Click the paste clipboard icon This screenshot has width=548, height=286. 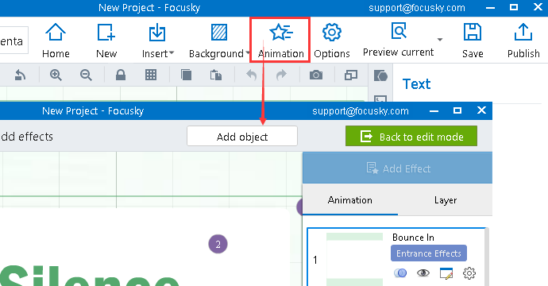tap(216, 75)
